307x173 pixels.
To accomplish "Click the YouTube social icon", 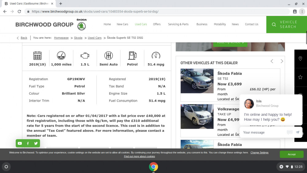I will [20, 144].
